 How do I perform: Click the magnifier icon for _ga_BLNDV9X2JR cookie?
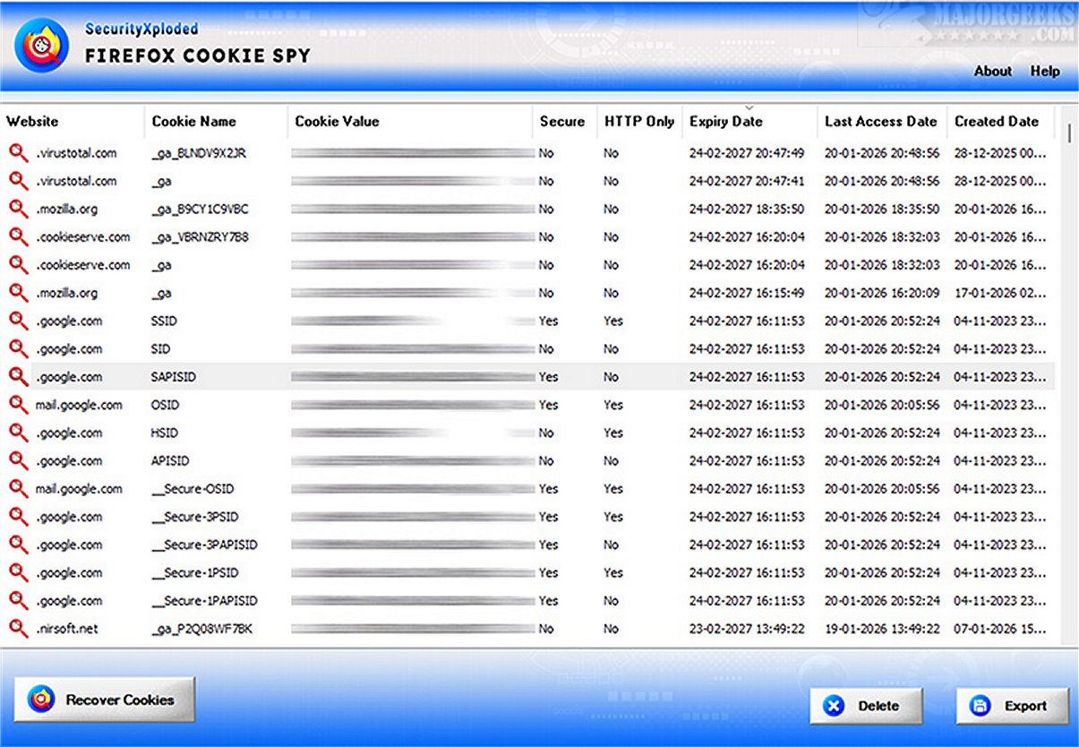[18, 153]
